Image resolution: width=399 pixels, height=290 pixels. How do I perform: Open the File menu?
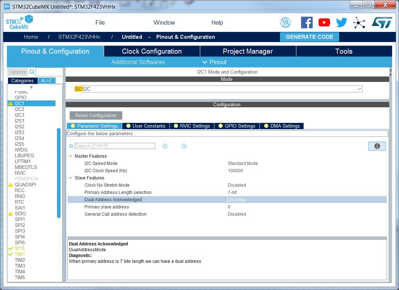coord(100,22)
